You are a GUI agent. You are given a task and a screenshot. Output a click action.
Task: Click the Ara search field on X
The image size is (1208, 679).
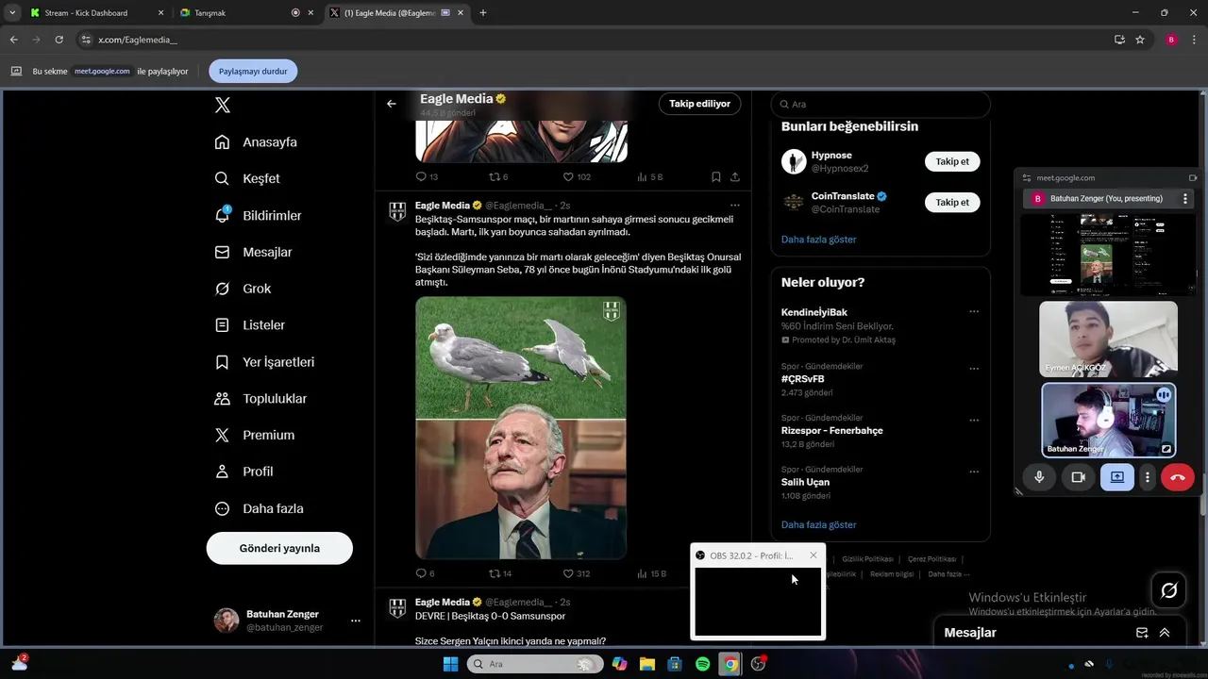[881, 105]
